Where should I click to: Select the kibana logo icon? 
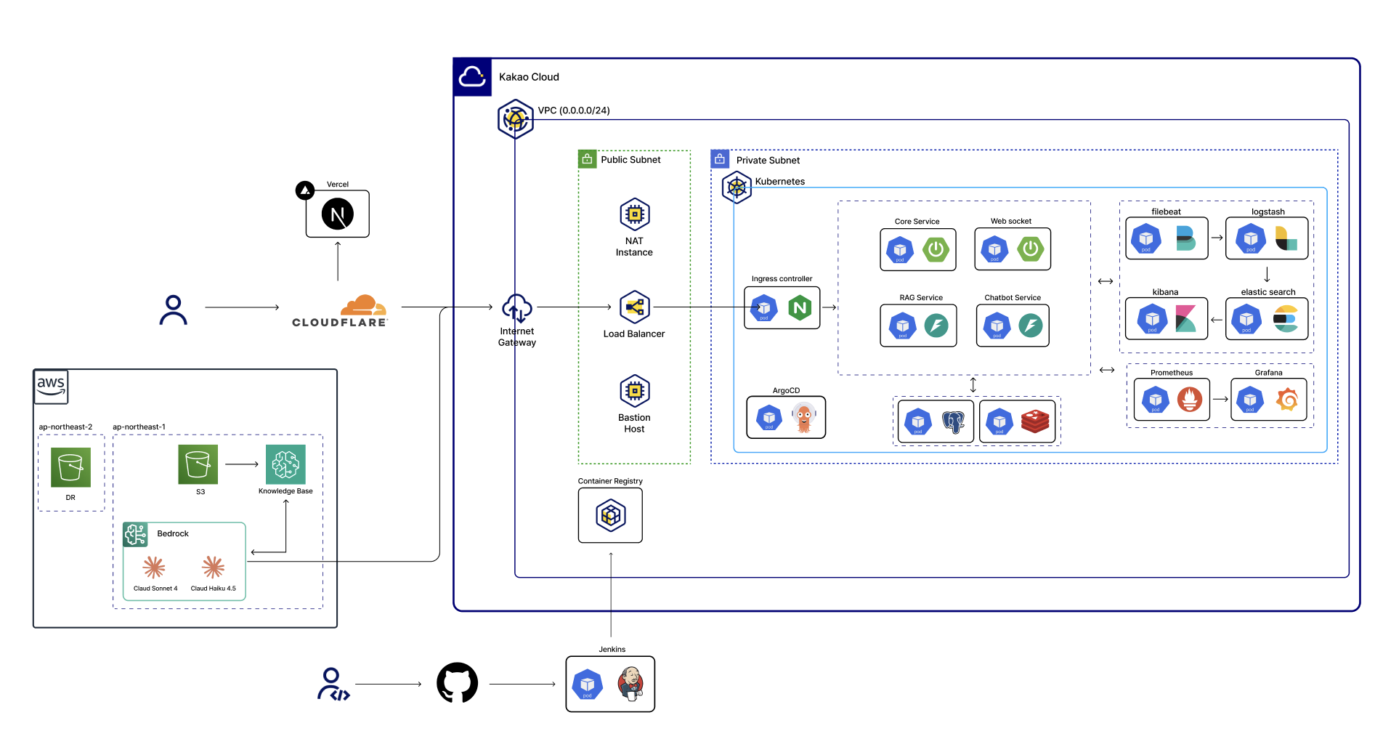pyautogui.click(x=1185, y=319)
